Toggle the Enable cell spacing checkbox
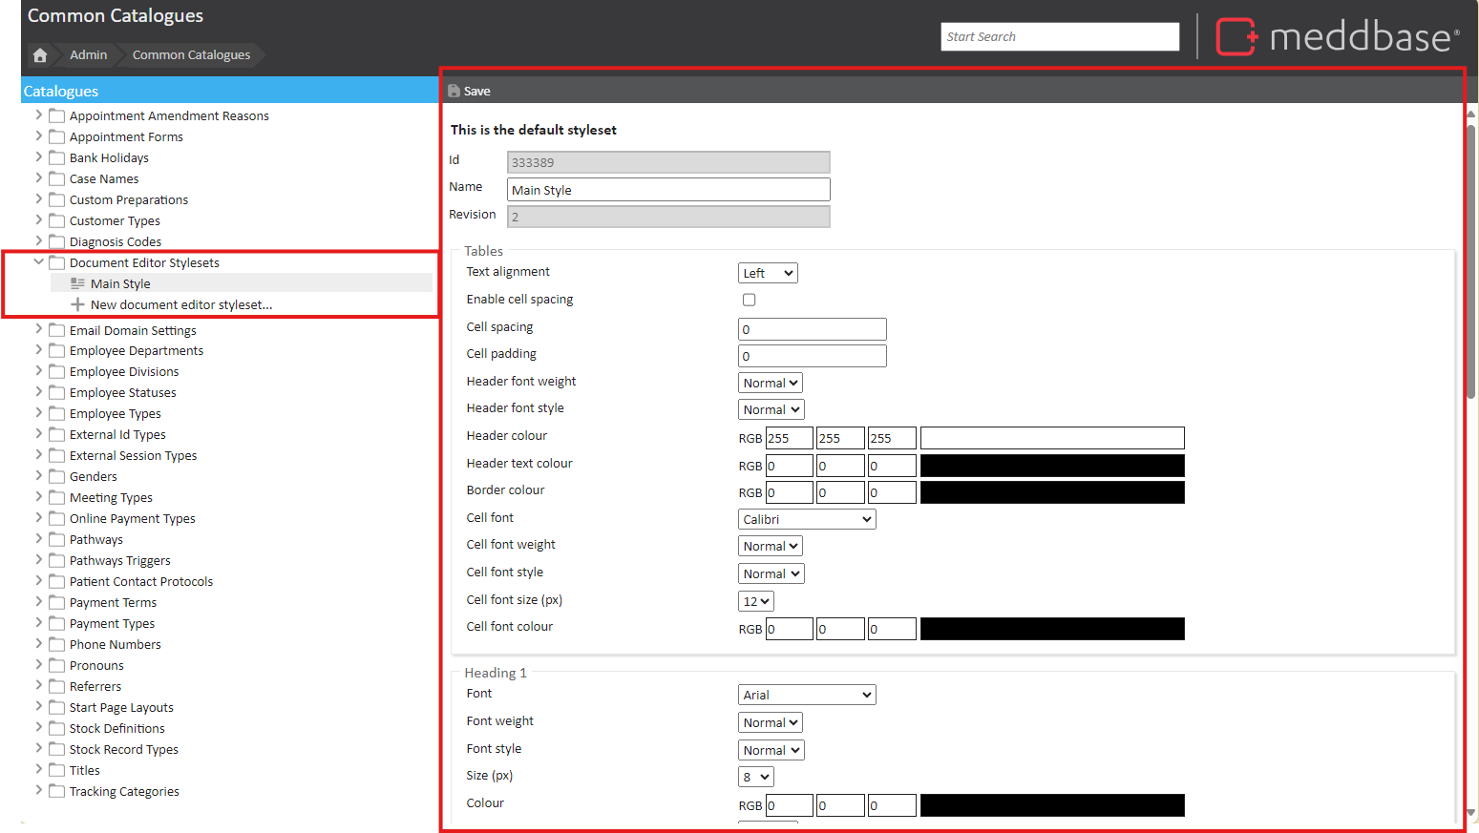 pyautogui.click(x=750, y=300)
